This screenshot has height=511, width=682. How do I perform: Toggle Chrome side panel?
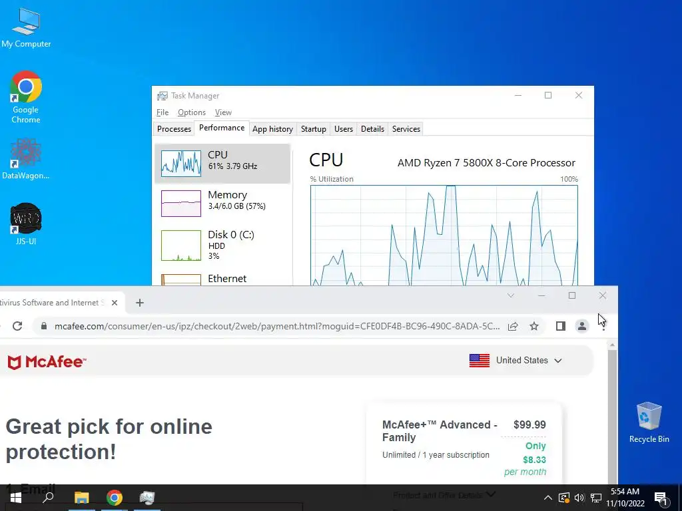pyautogui.click(x=561, y=326)
